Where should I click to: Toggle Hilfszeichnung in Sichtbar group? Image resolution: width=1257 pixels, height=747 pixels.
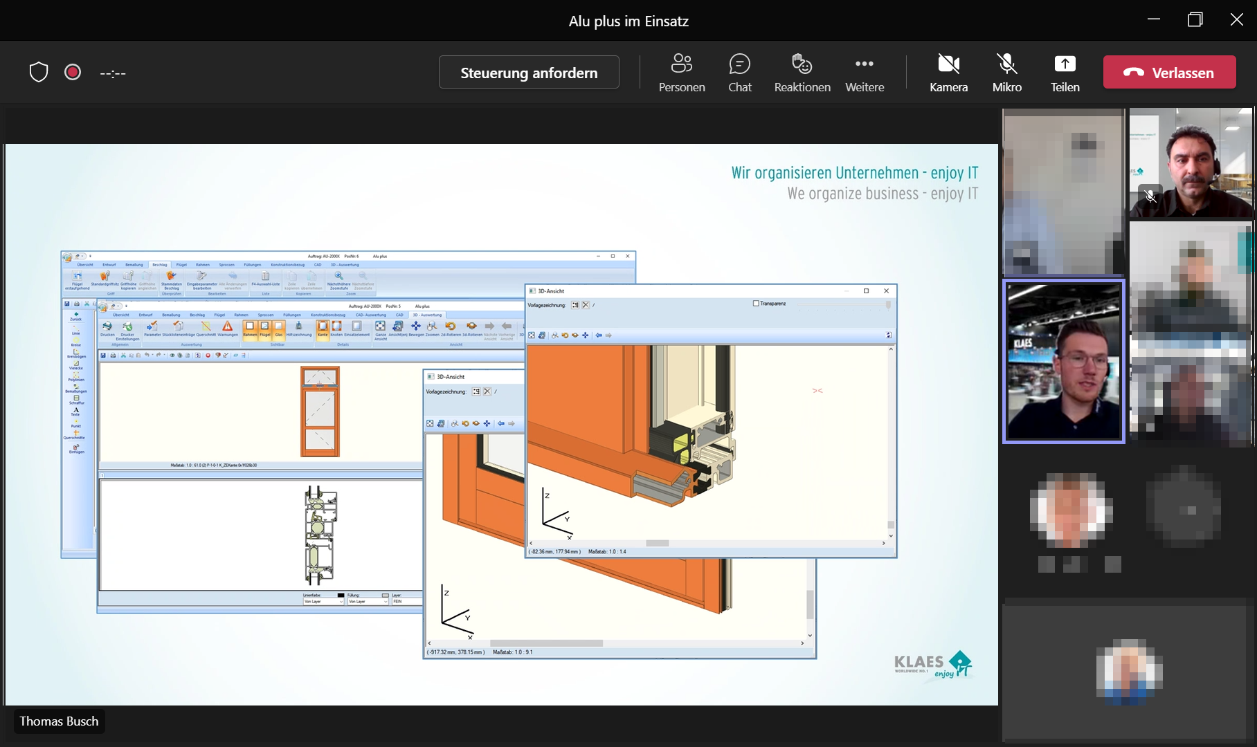click(x=299, y=329)
